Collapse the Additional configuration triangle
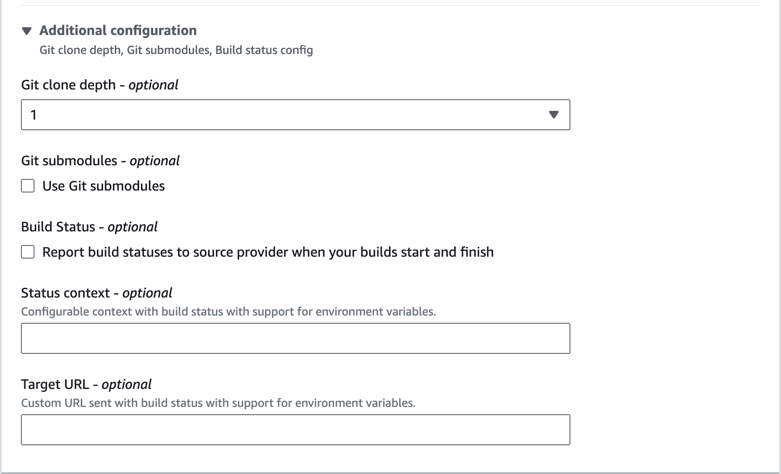781x474 pixels. coord(27,31)
